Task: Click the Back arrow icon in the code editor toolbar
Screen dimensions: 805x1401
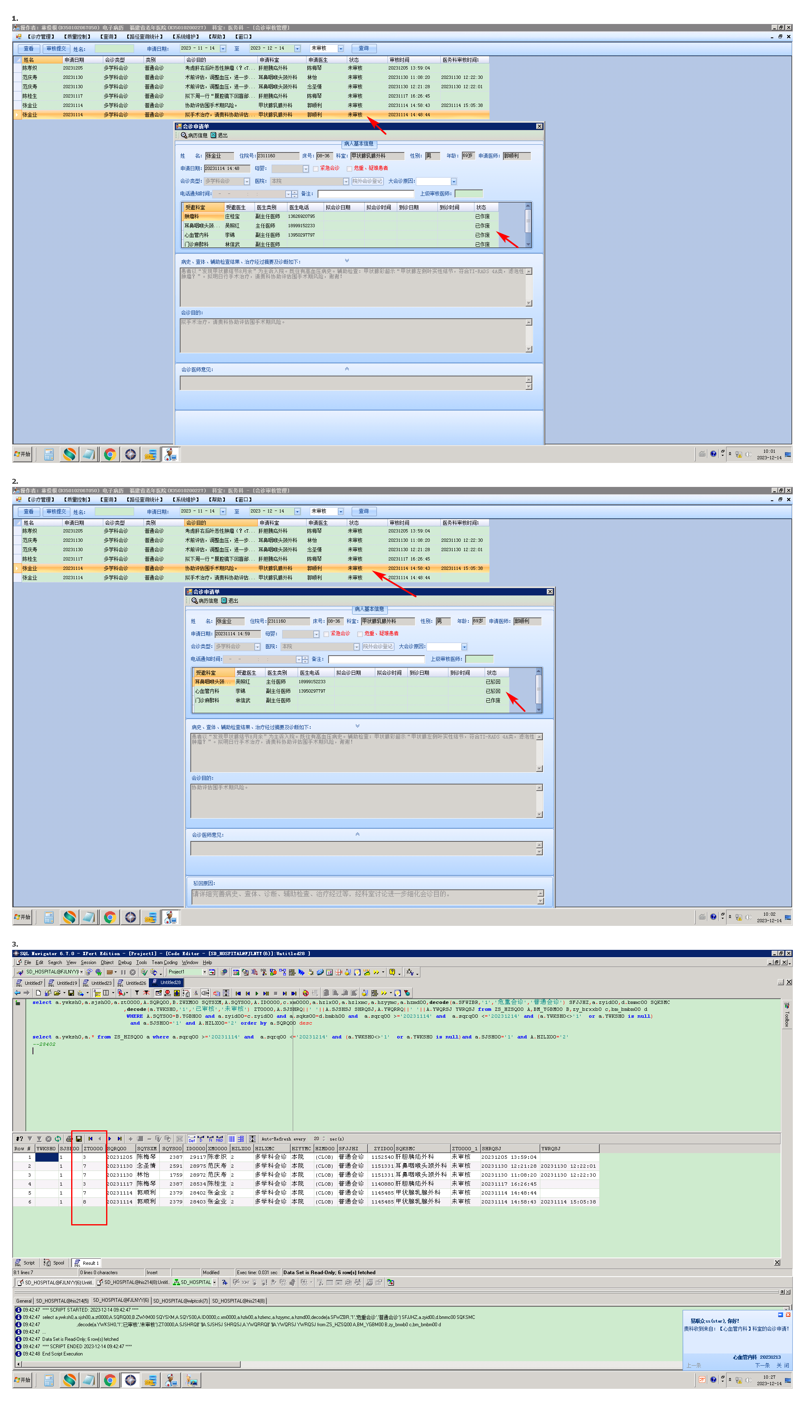Action: click(x=17, y=993)
